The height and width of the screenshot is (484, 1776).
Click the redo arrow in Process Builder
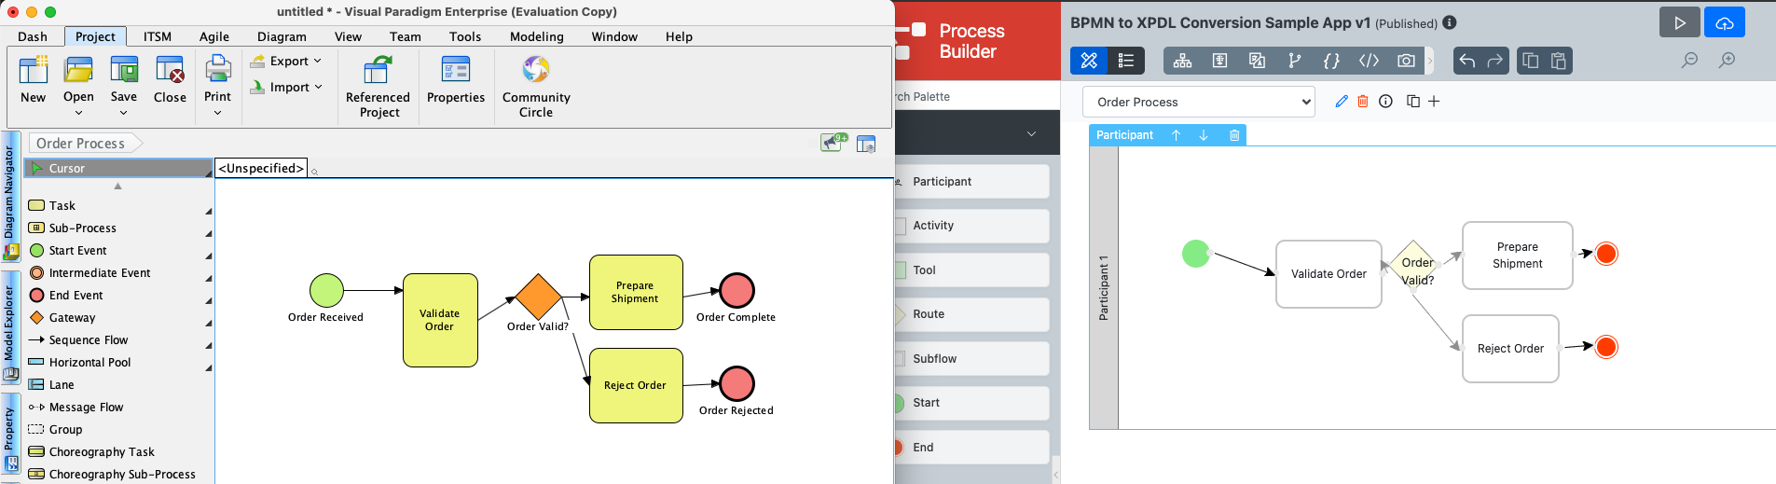(1494, 61)
